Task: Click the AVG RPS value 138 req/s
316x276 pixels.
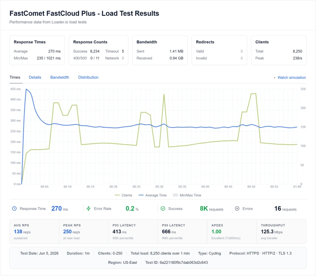Action: coord(22,232)
